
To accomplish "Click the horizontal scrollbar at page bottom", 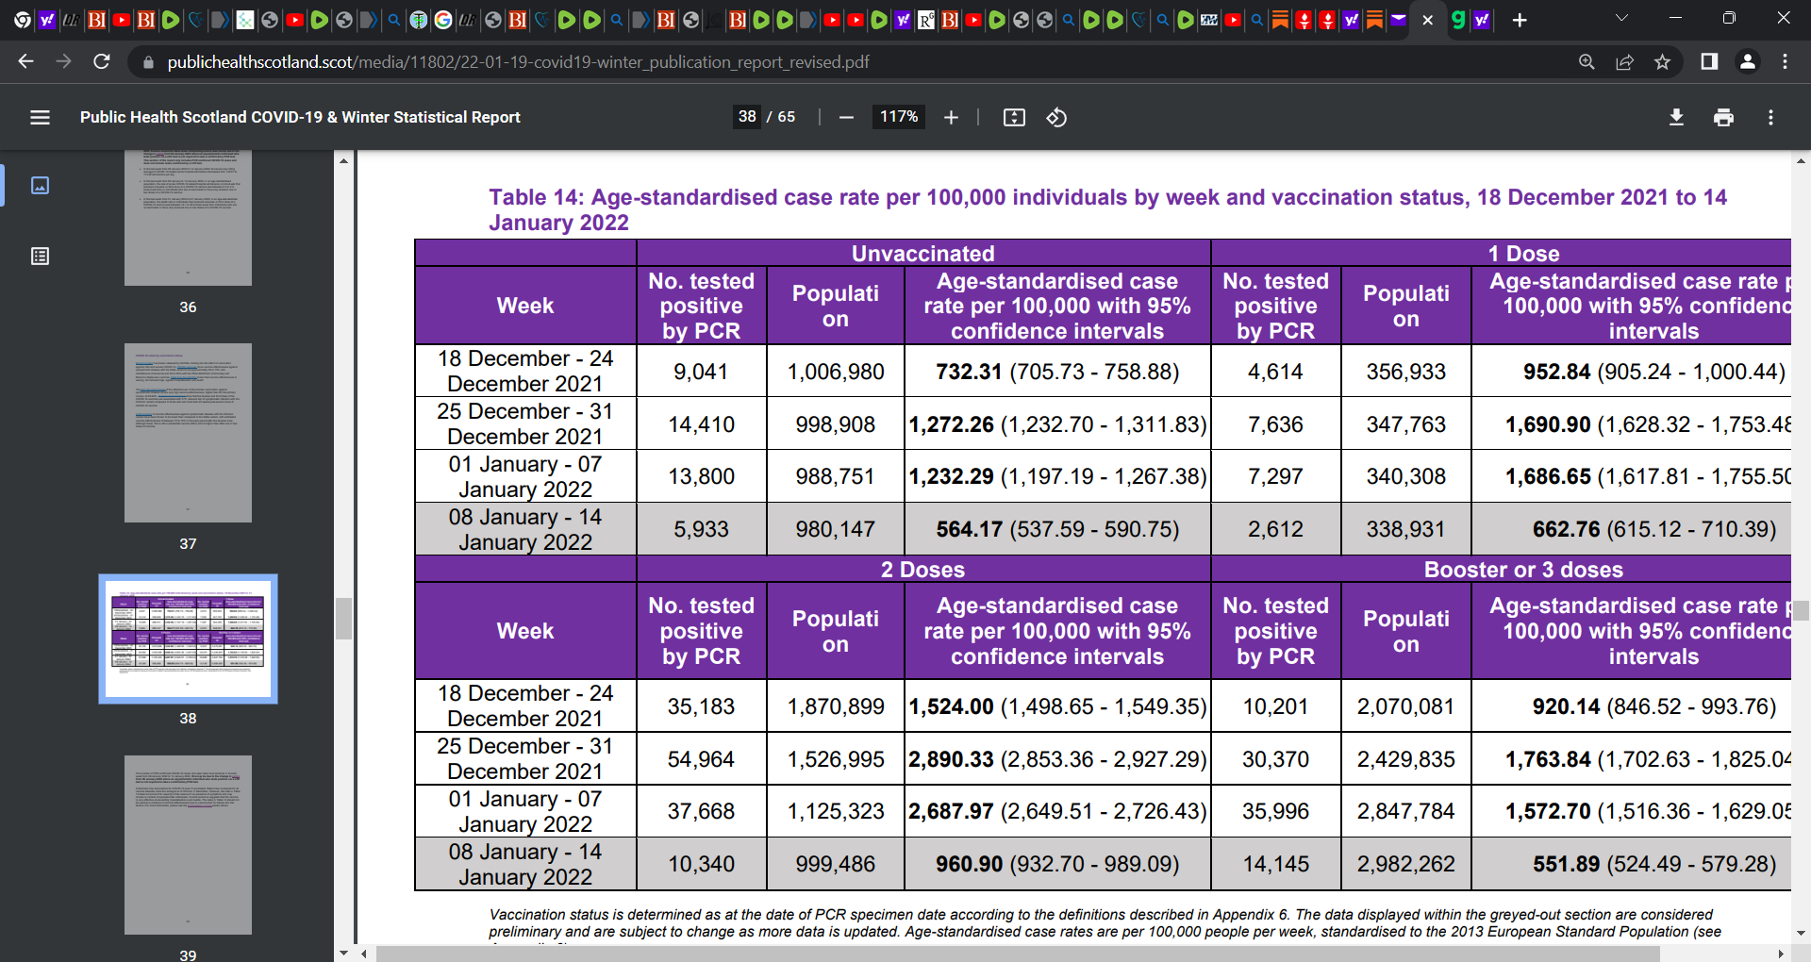I will point(1018,954).
